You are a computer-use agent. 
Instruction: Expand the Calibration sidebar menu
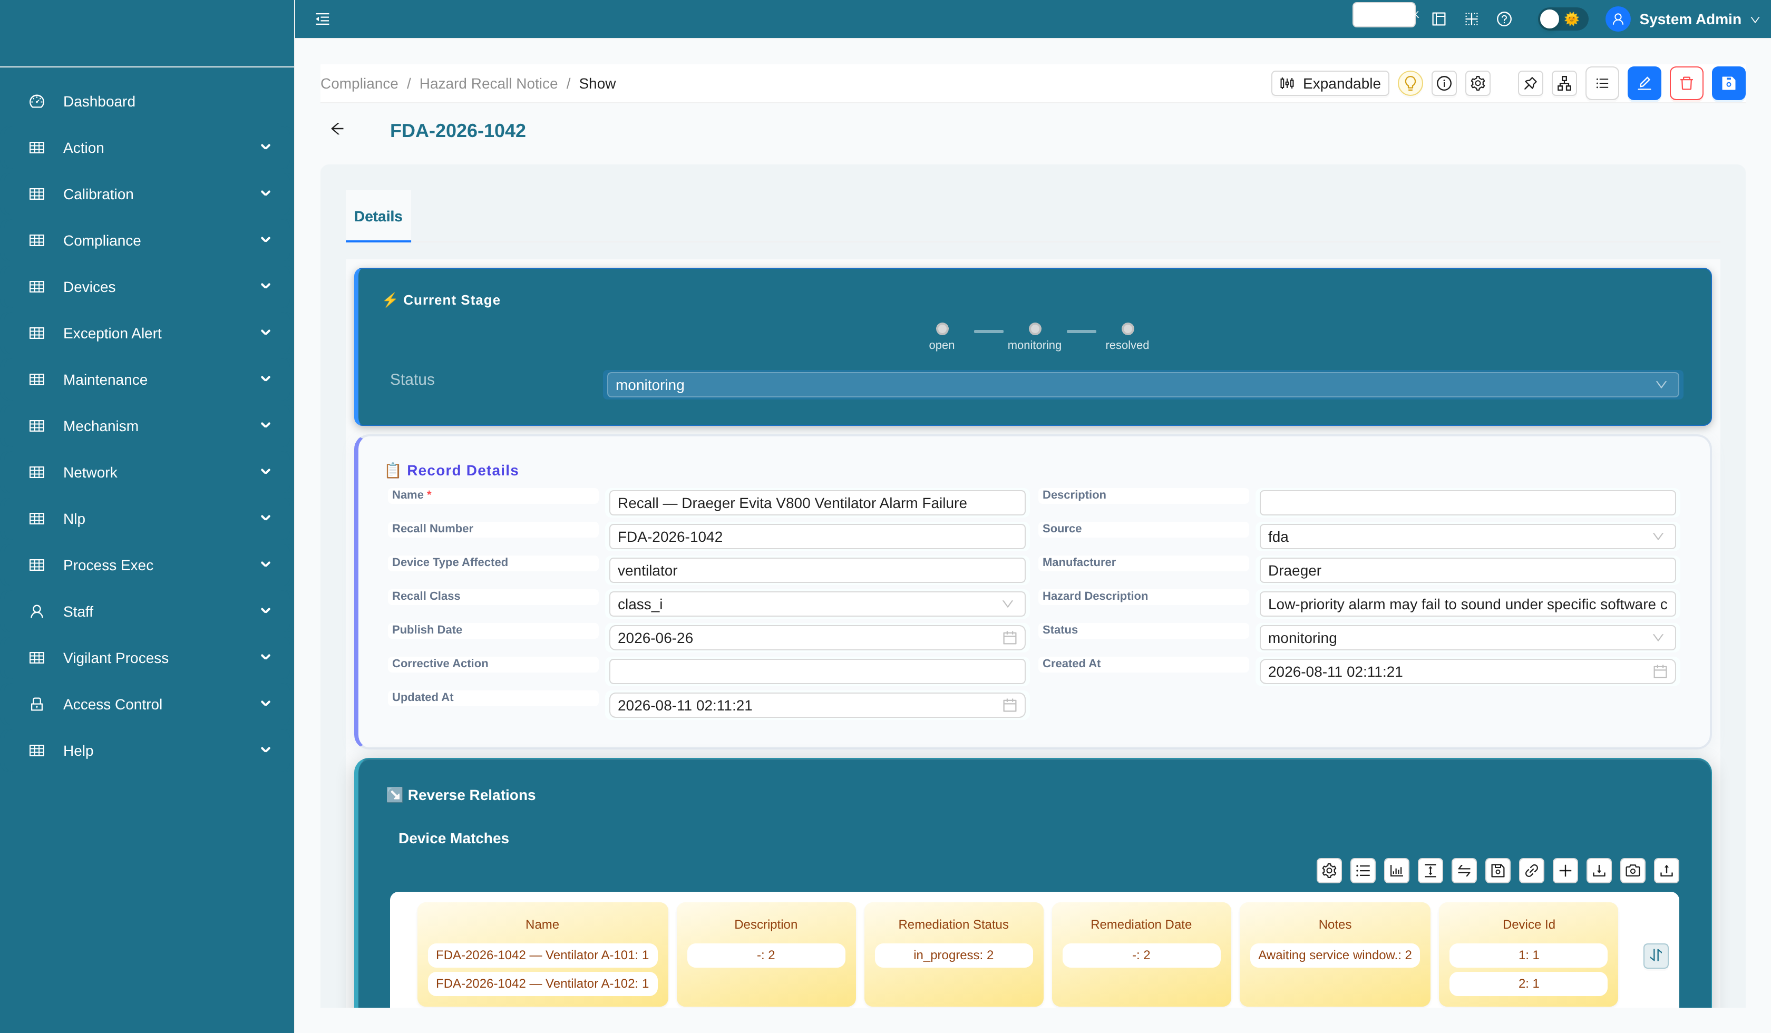point(147,194)
